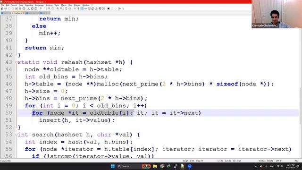
Task: Show hidden system tray icons chevron
Action: click(x=256, y=166)
